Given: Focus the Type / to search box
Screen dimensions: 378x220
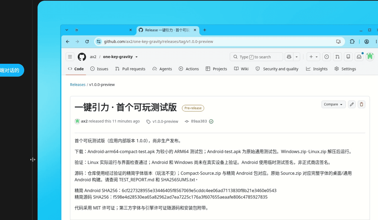Looking at the screenshot, I should 256,57.
